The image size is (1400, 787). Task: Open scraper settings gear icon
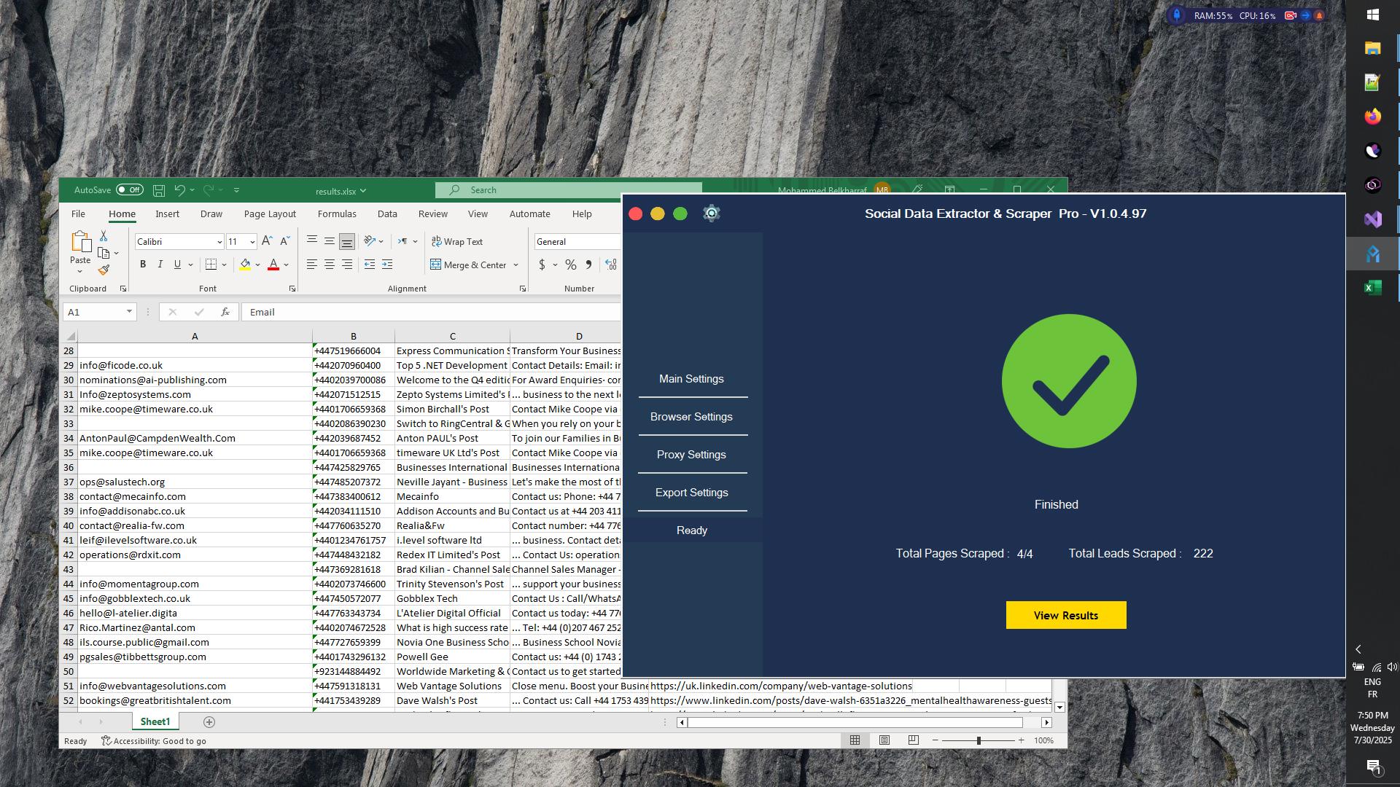(711, 214)
